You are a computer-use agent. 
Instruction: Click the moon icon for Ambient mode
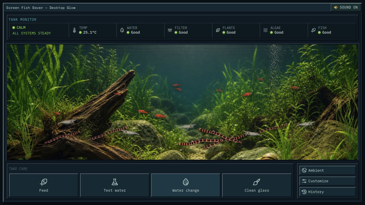click(x=304, y=170)
